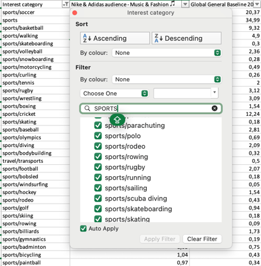Click the green shift caps indicator icon

117,120
